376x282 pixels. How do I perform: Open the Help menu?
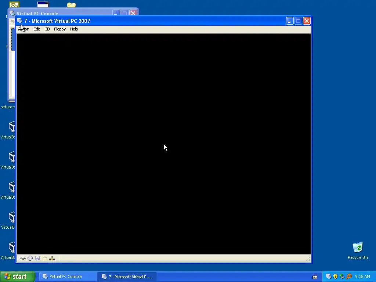tap(74, 29)
